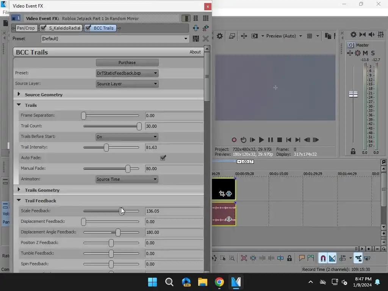The height and width of the screenshot is (291, 388).
Task: Click the Trail Intensity slider handle
Action: click(x=106, y=147)
